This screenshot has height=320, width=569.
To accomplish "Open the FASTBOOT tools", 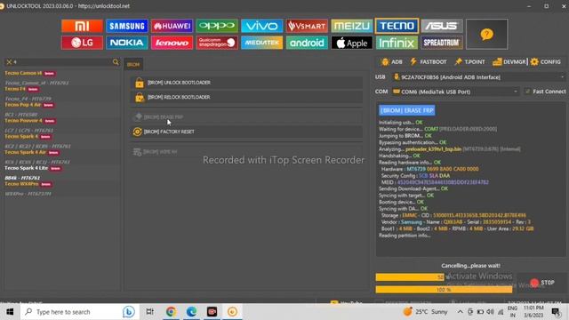I will (429, 62).
